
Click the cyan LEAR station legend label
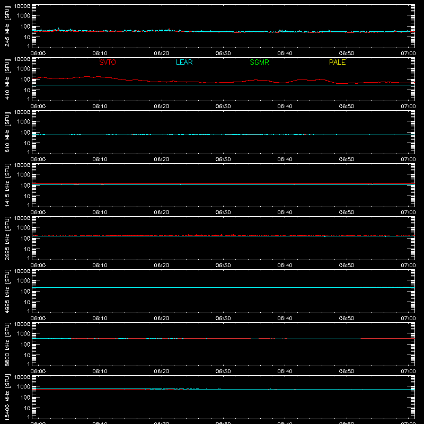184,62
